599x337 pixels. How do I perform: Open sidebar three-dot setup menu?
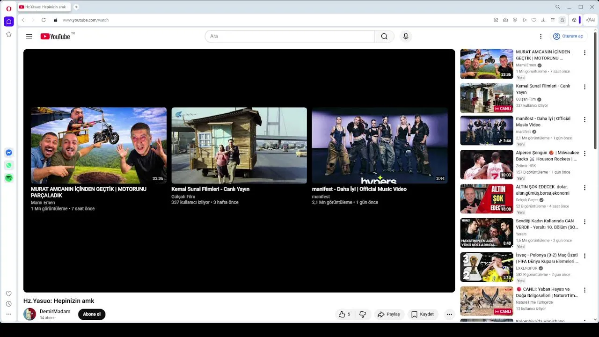[x=8, y=314]
